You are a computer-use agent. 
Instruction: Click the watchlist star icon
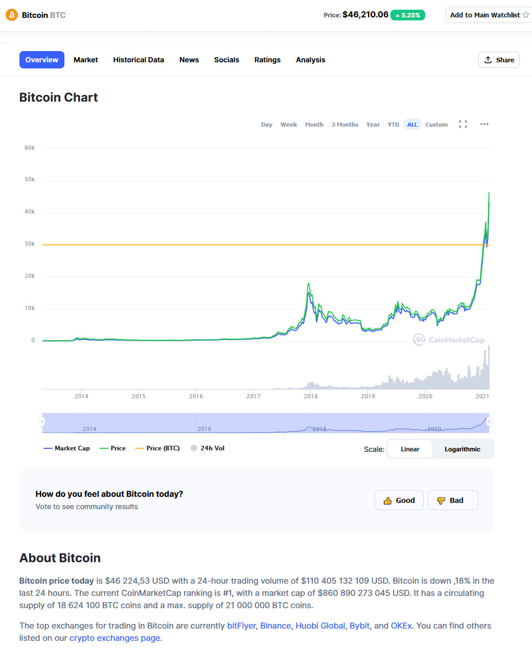coord(525,15)
